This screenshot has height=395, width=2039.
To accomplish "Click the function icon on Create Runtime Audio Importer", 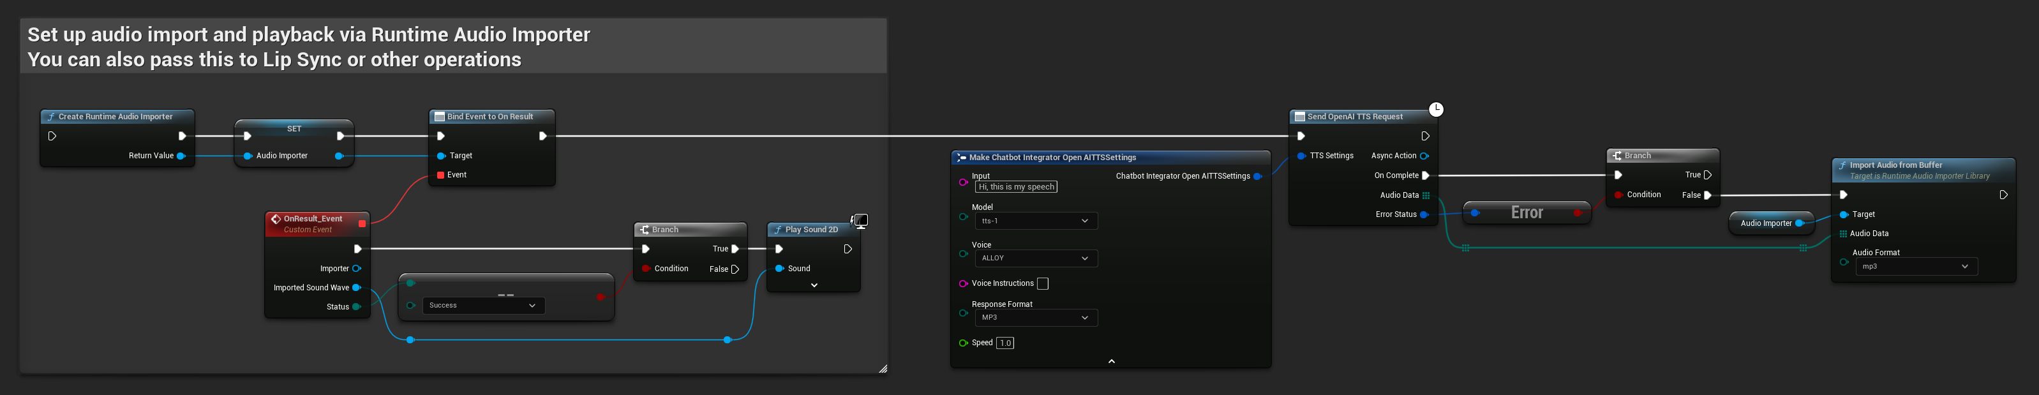I will [x=52, y=116].
